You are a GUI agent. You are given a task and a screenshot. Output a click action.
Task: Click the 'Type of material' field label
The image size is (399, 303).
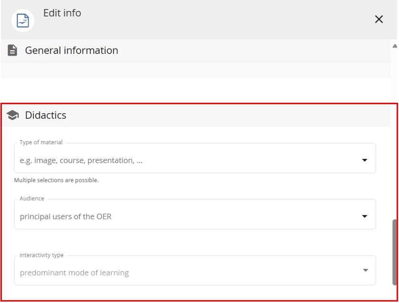41,142
